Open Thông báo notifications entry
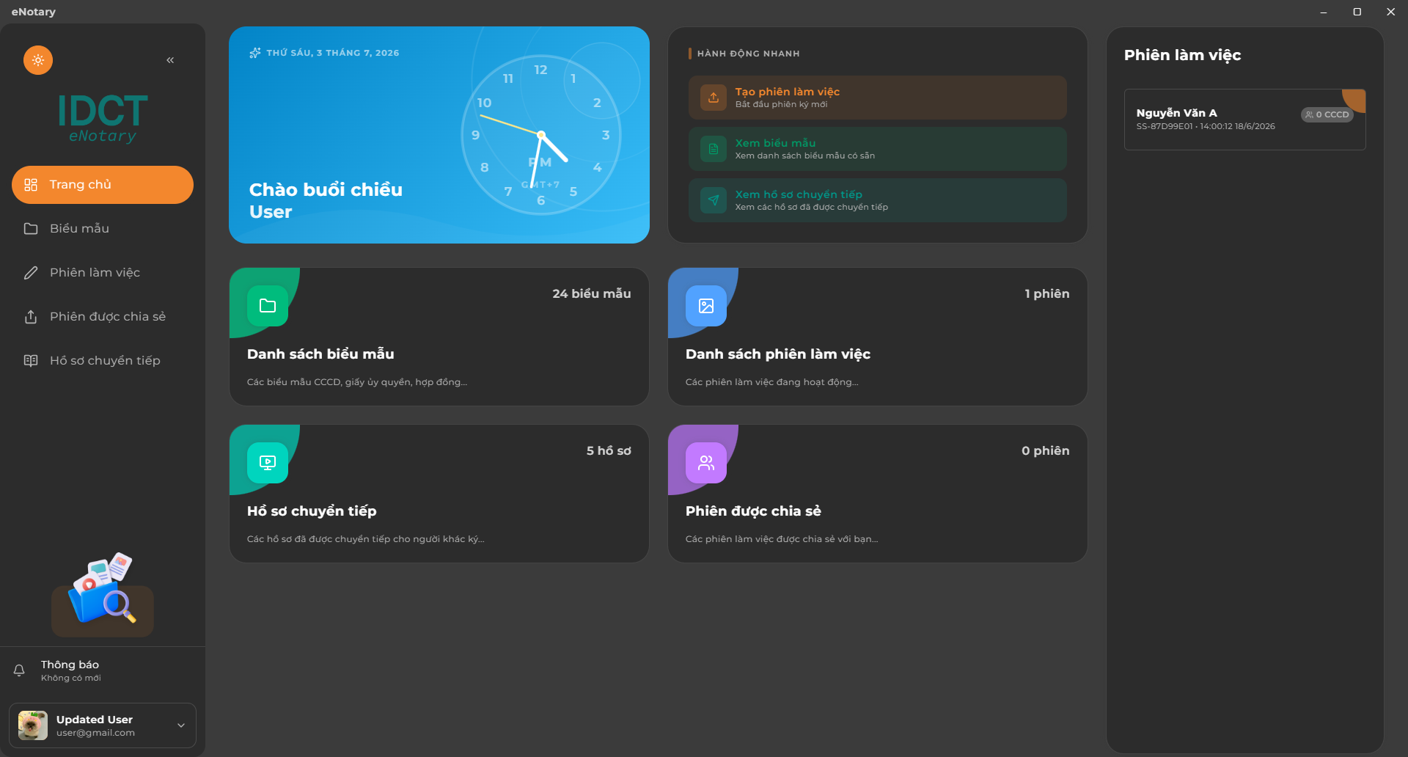The height and width of the screenshot is (757, 1408). pyautogui.click(x=103, y=670)
